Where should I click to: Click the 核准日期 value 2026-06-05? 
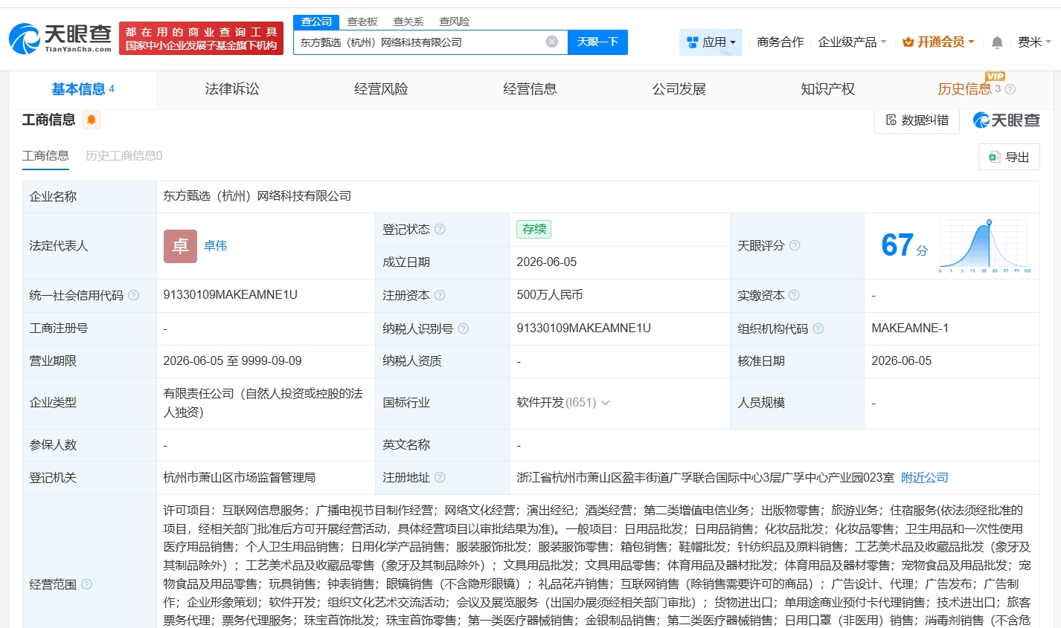click(x=902, y=360)
